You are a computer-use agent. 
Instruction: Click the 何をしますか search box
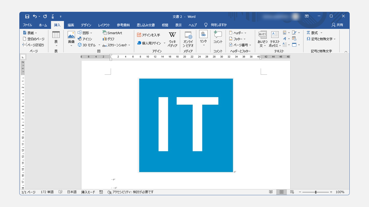(x=216, y=25)
